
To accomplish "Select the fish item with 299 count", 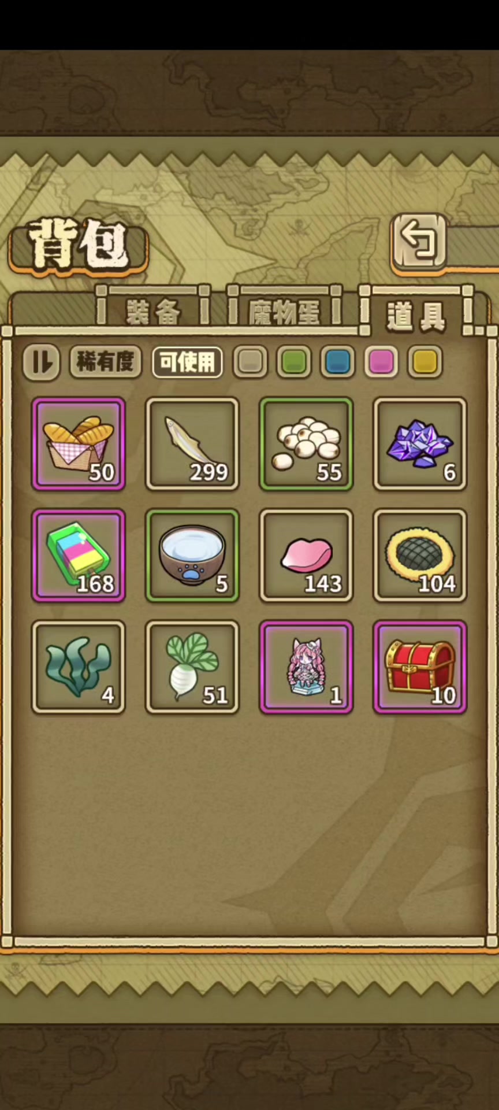I will coord(192,444).
